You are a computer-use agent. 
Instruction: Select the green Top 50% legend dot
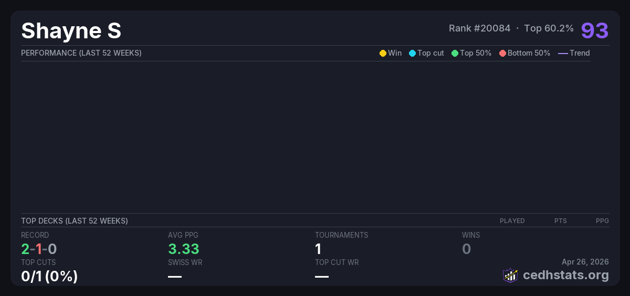pyautogui.click(x=455, y=53)
